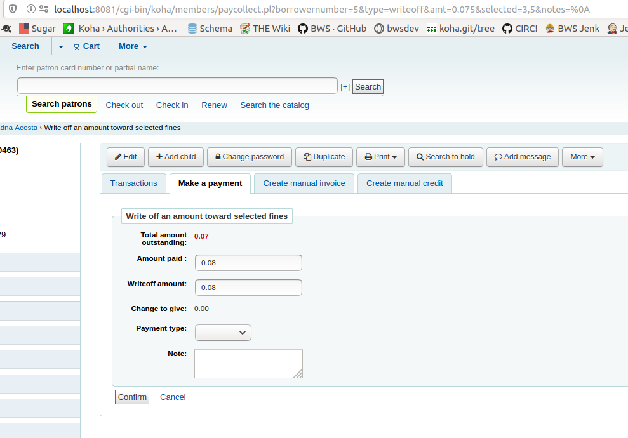Click Add message speech bubble button

click(x=523, y=157)
